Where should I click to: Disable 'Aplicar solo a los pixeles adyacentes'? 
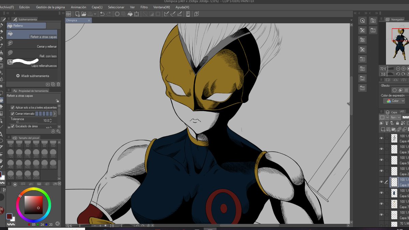(x=13, y=107)
